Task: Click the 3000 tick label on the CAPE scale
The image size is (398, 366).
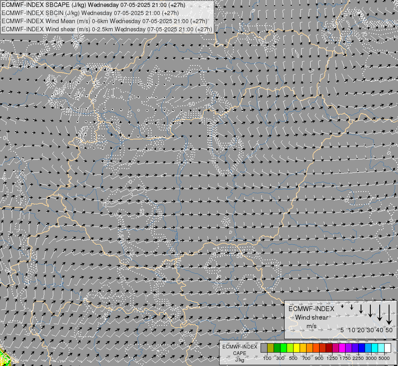Action: click(371, 358)
